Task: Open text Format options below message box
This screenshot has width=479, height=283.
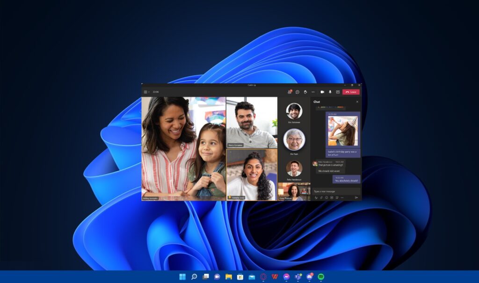Action: (316, 198)
